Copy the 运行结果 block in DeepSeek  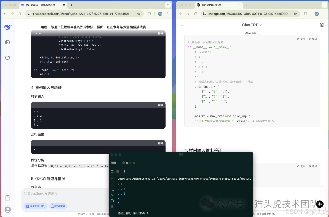click(x=160, y=143)
